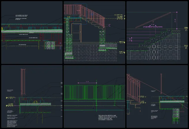Select the white note text below green railing
The height and width of the screenshot is (129, 189).
[107, 118]
